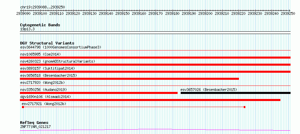Click ruler position 2939140
The height and width of the screenshot is (134, 300).
(x=106, y=13)
